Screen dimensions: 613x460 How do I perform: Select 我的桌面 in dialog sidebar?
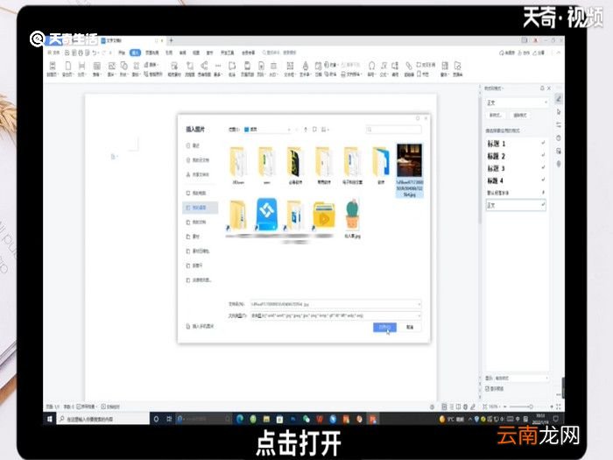(x=201, y=208)
